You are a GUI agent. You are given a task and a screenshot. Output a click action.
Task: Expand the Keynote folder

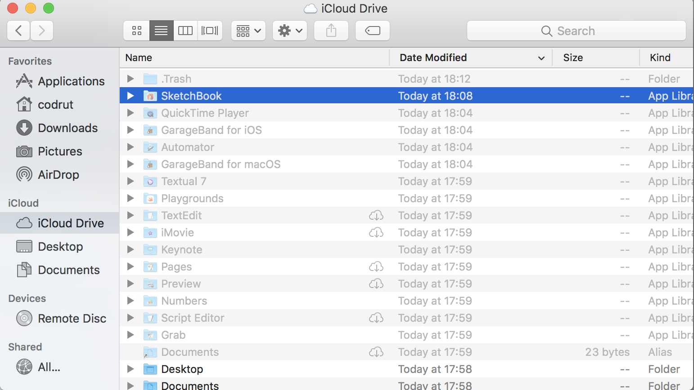pos(131,249)
